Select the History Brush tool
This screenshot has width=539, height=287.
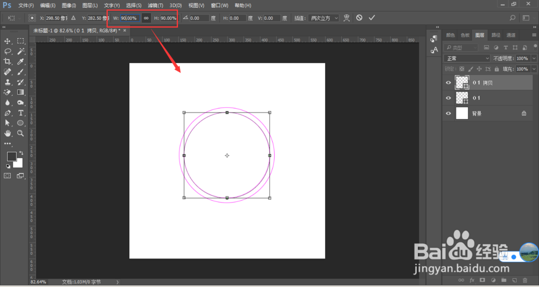(x=20, y=82)
